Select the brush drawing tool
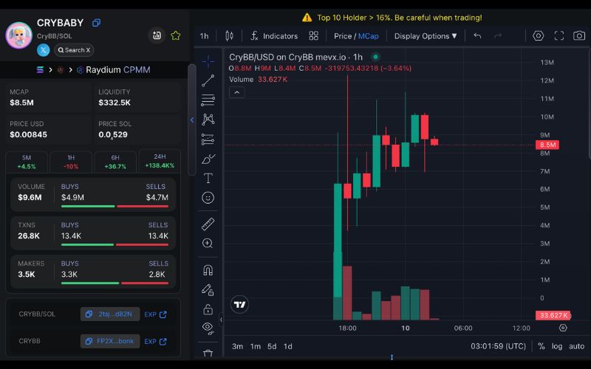The height and width of the screenshot is (369, 591). coord(208,159)
